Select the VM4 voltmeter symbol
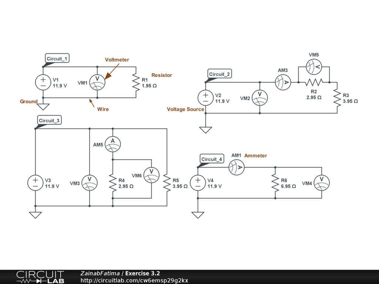 point(322,183)
